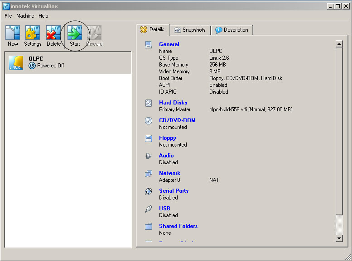Start the virtual machine with green arrow
Image resolution: width=352 pixels, height=261 pixels.
(x=75, y=33)
